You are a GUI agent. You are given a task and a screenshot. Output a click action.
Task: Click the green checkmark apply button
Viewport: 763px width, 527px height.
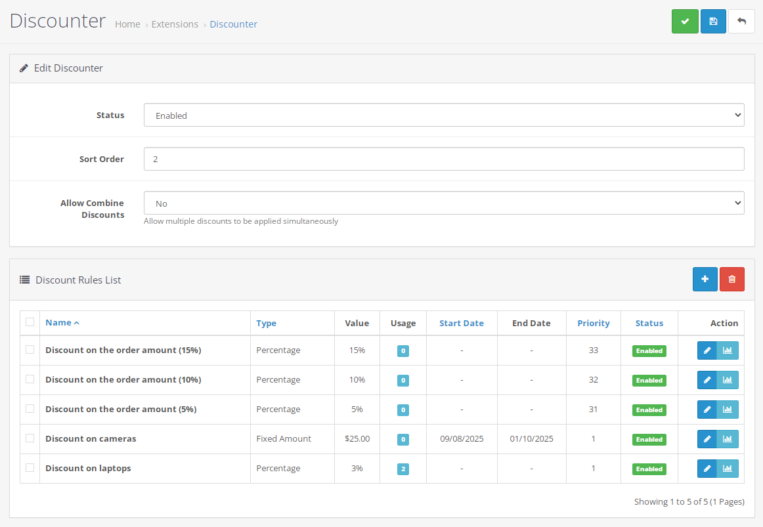click(685, 22)
